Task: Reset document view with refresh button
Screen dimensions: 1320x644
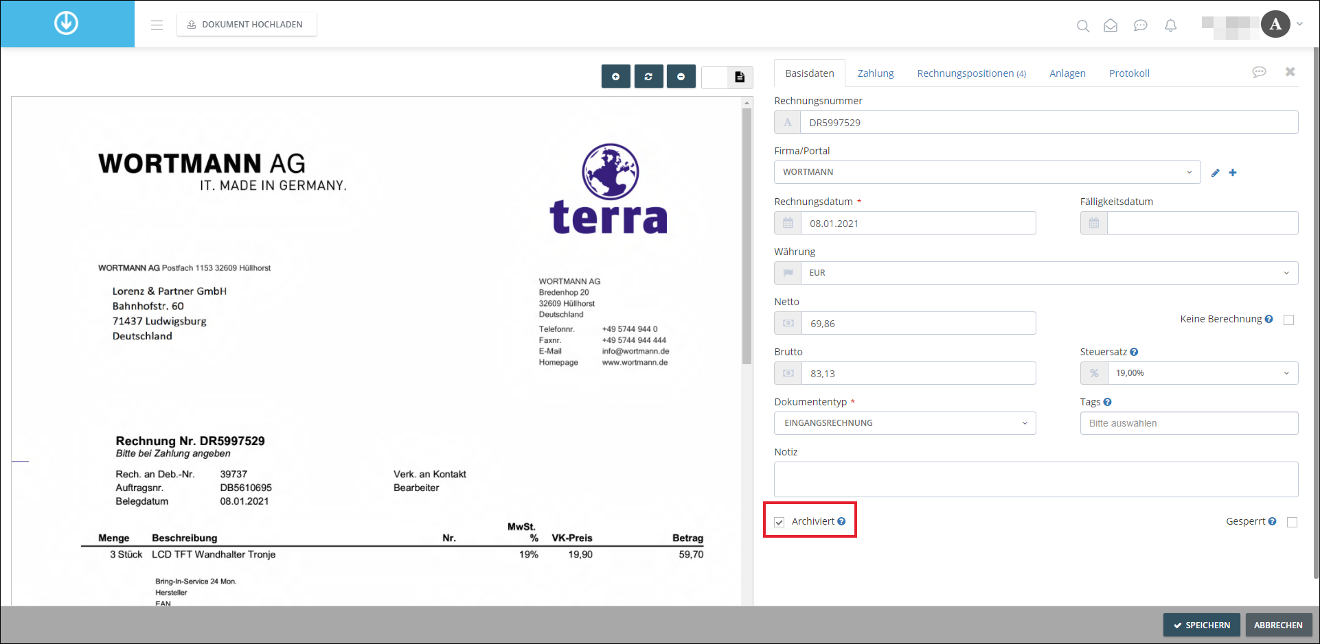Action: click(649, 76)
